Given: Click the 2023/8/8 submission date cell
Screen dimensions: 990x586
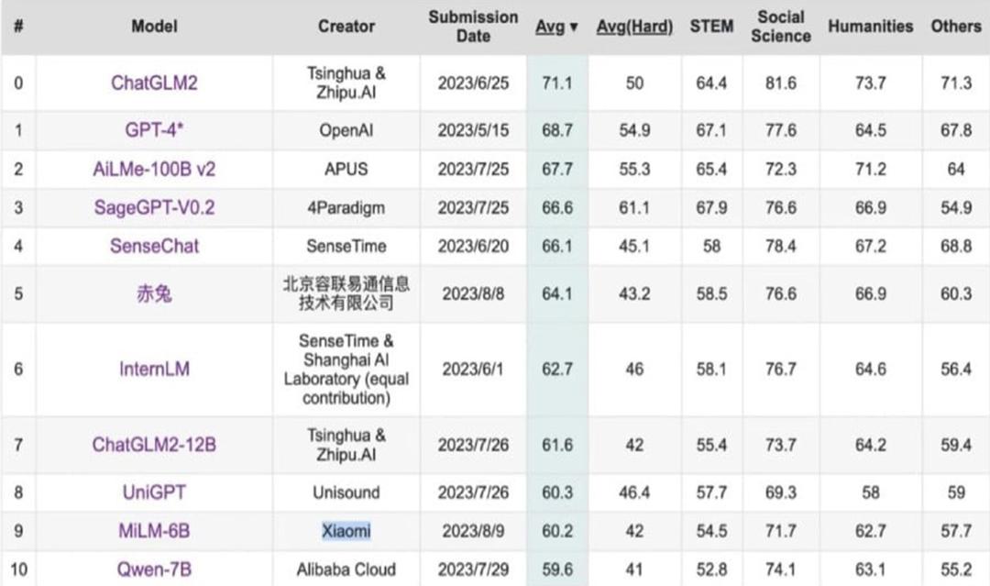Looking at the screenshot, I should (x=473, y=293).
